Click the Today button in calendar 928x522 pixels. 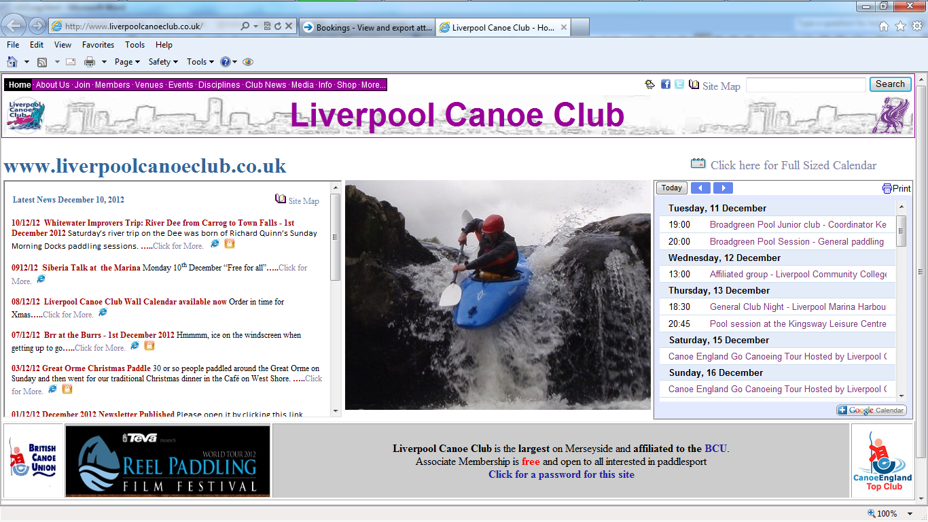coord(672,188)
